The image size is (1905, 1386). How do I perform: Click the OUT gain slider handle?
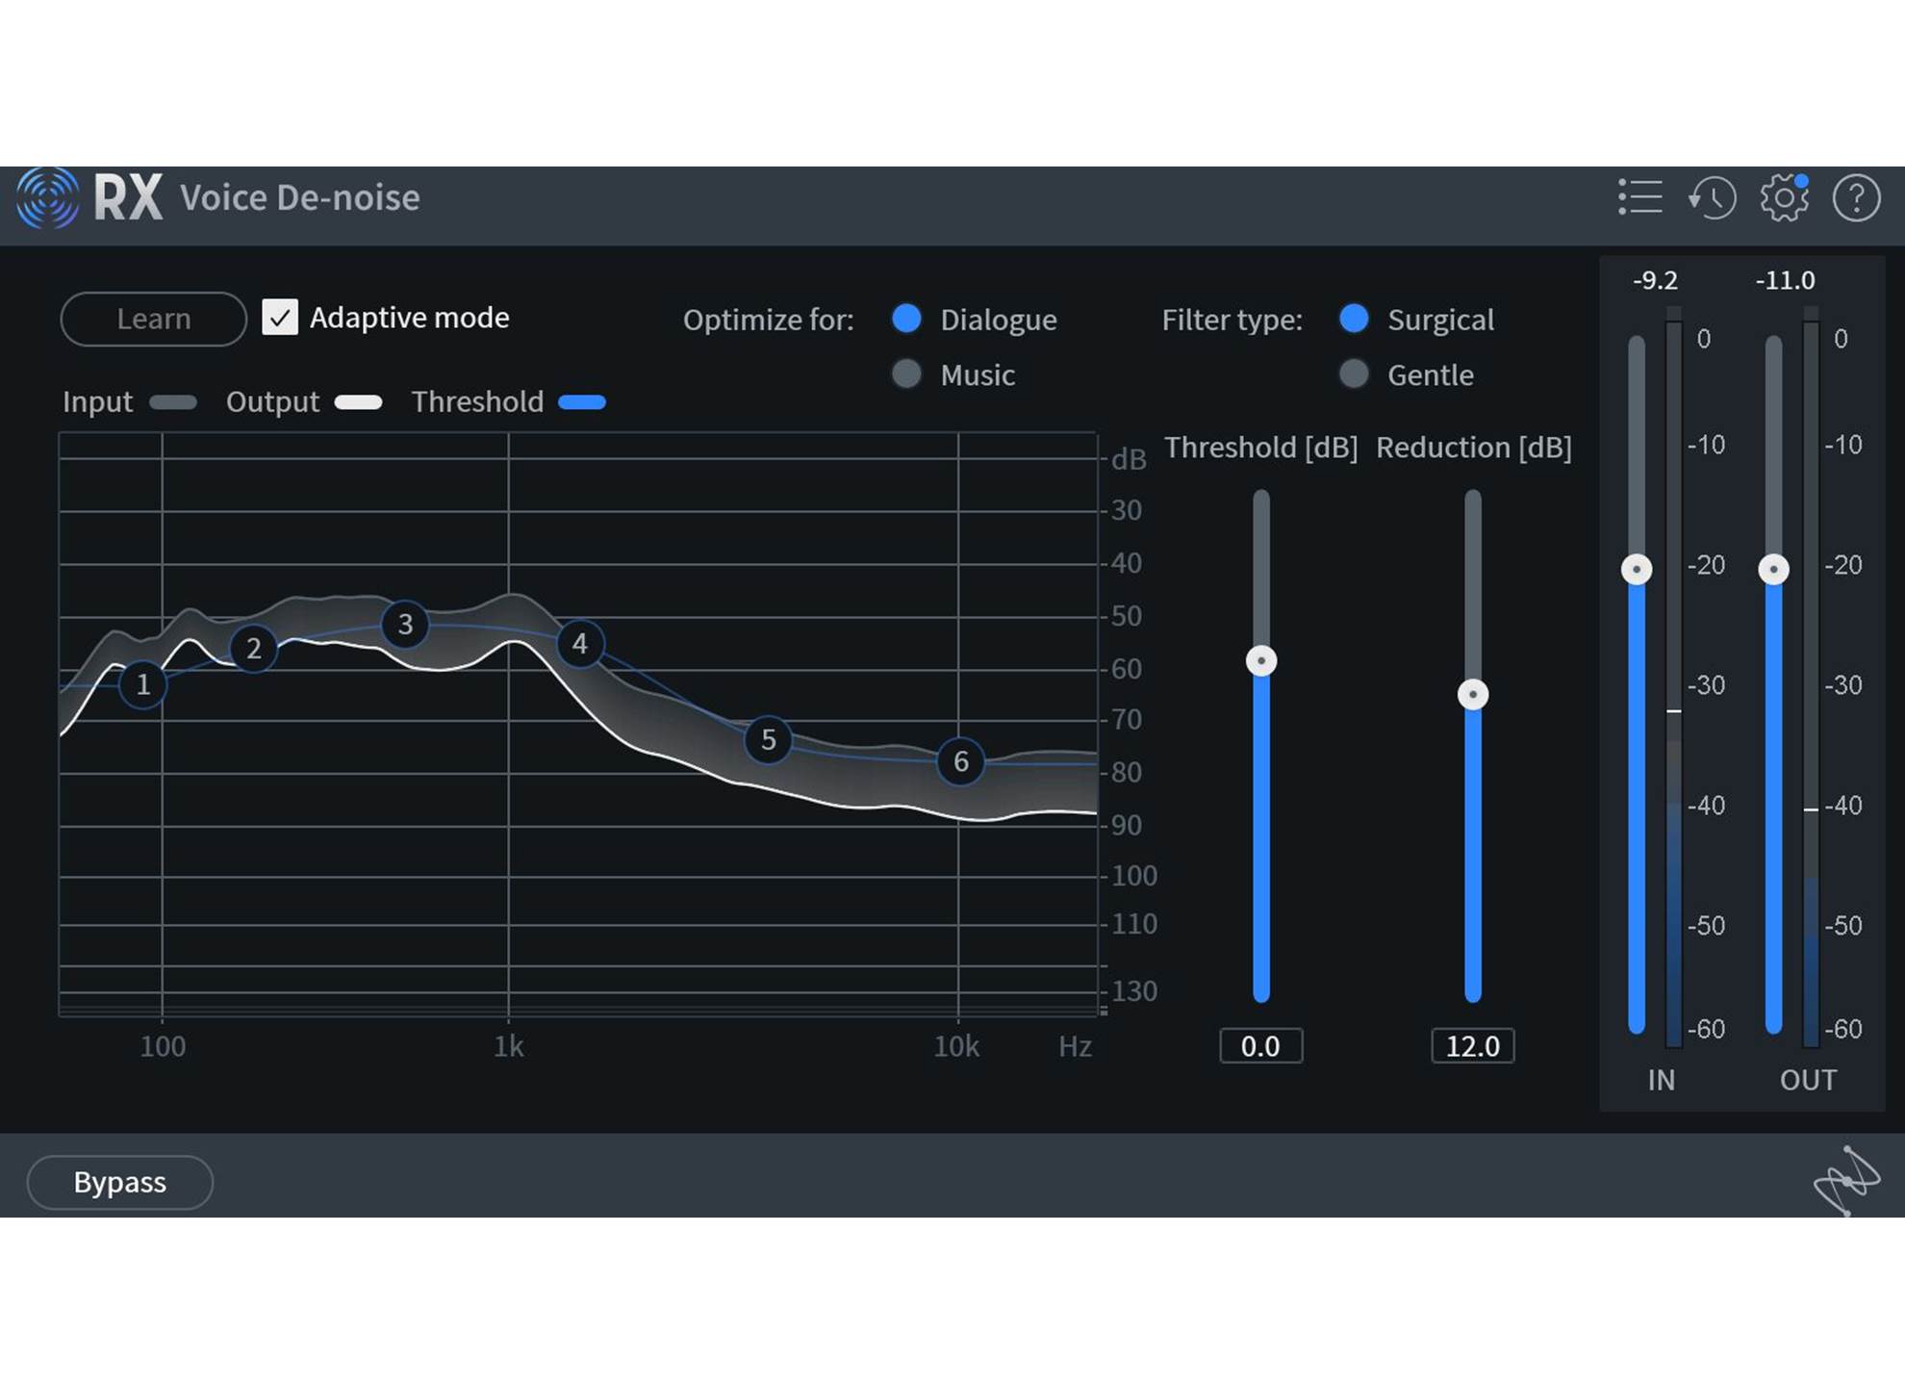[x=1774, y=569]
